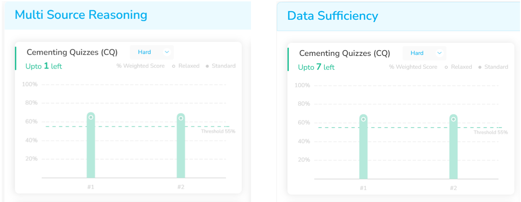Click the Multi Source Reasoning section heading

[81, 15]
